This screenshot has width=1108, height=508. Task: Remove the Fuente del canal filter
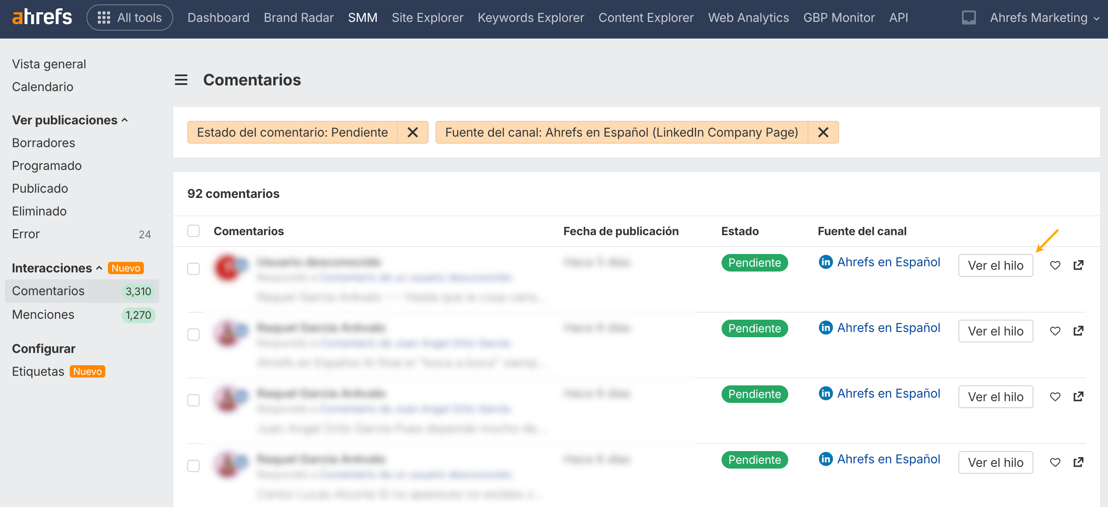[x=823, y=132]
